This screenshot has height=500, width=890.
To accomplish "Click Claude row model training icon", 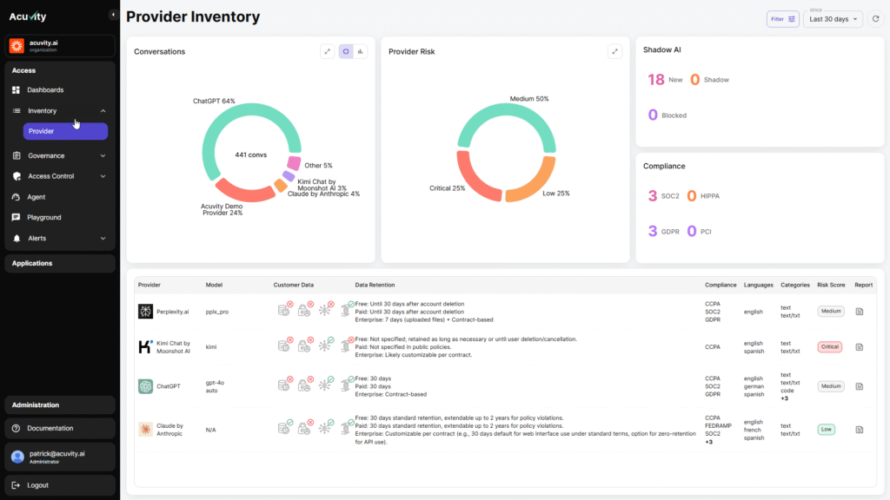I will (x=325, y=428).
